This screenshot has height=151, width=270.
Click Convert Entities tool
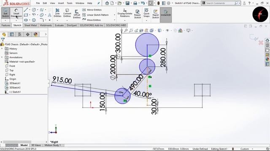click(x=67, y=13)
